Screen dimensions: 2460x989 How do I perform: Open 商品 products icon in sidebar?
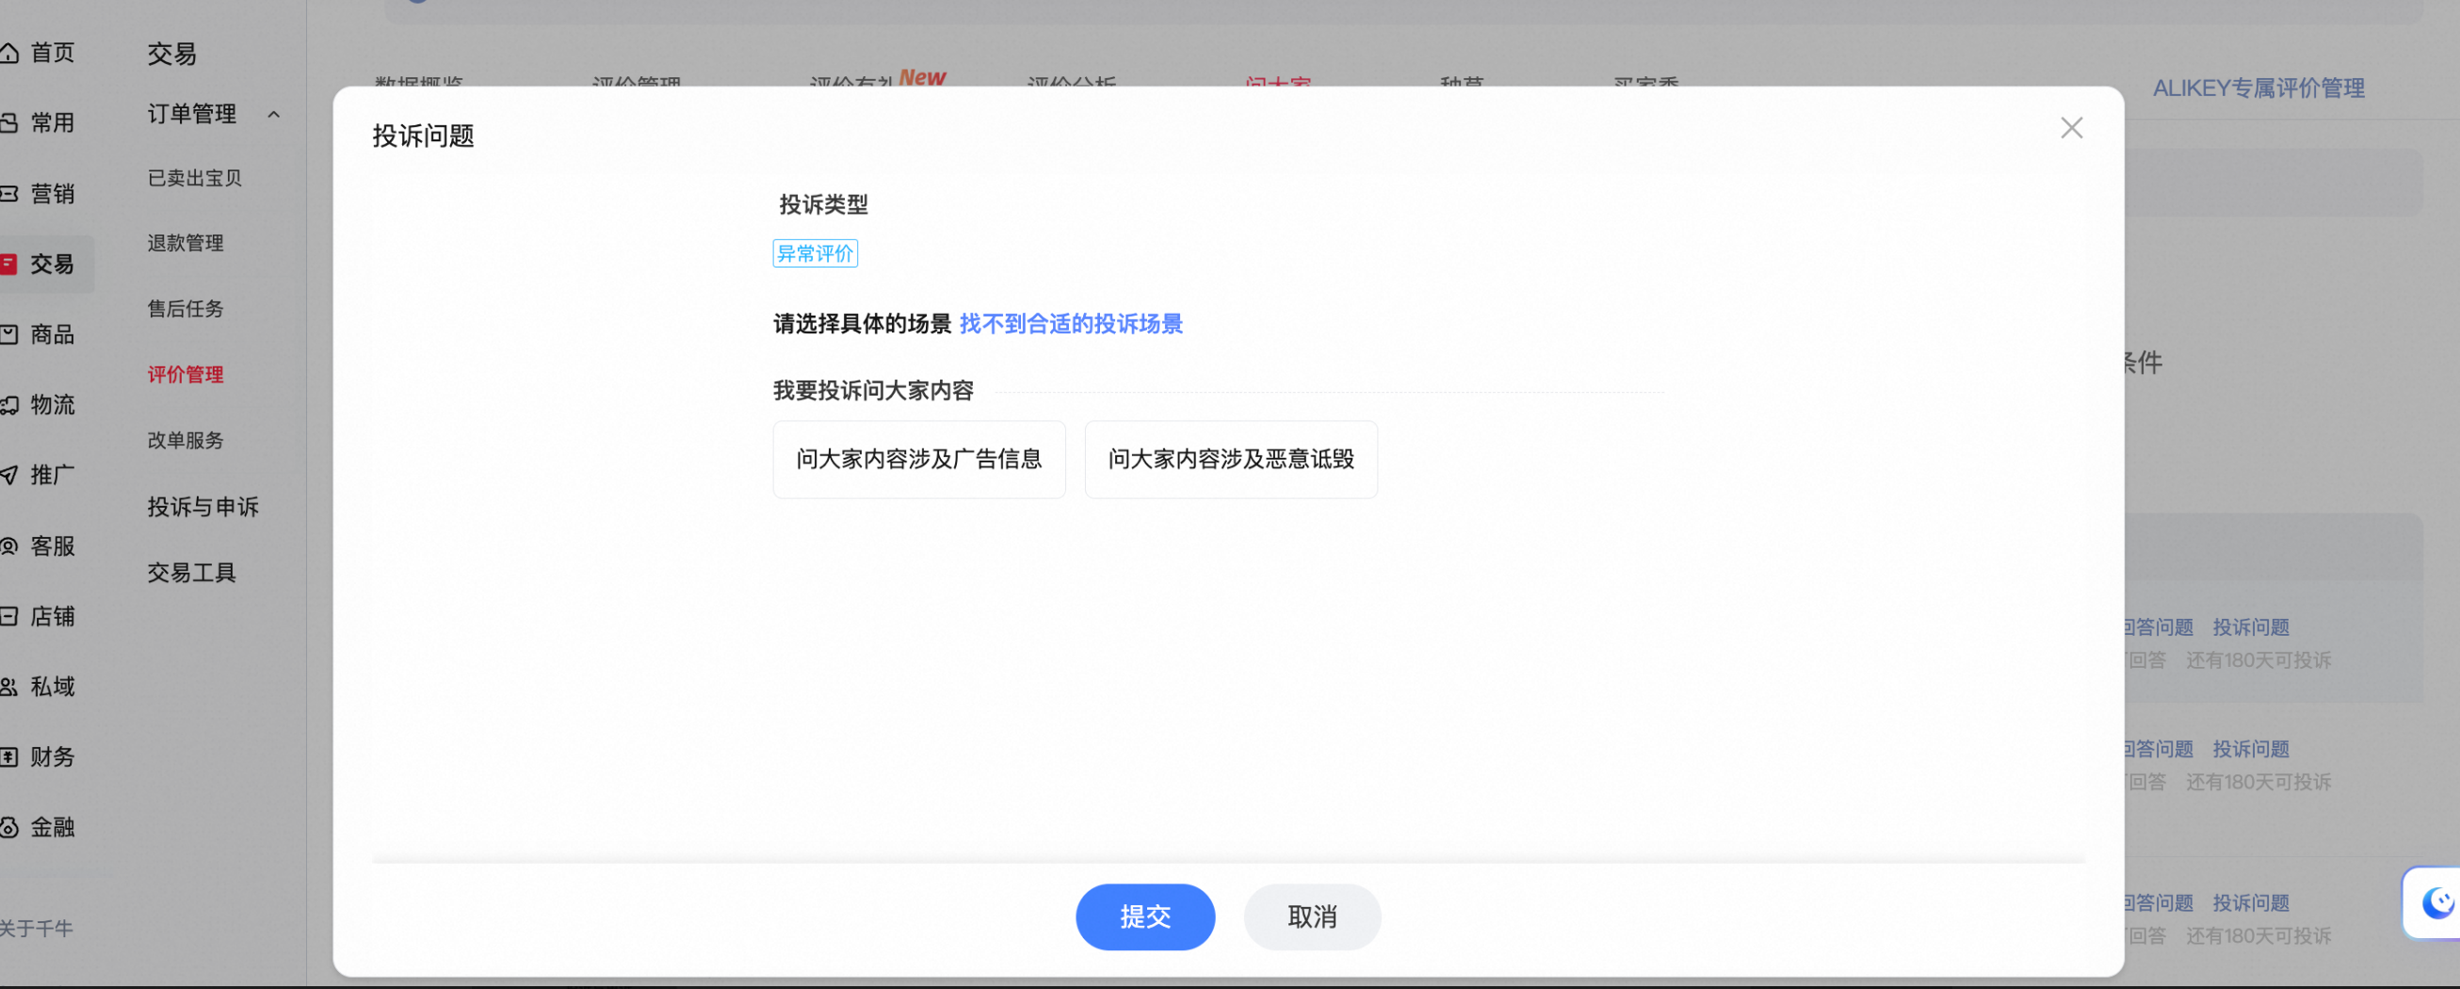(9, 334)
